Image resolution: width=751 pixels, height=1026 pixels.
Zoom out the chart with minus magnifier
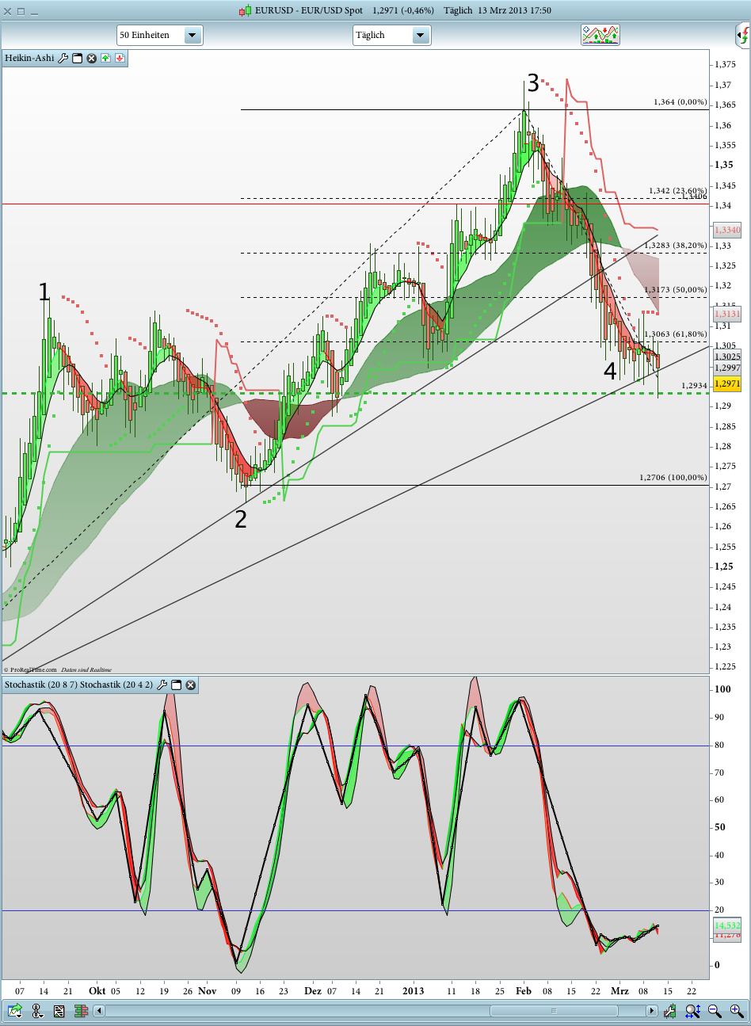(715, 1011)
